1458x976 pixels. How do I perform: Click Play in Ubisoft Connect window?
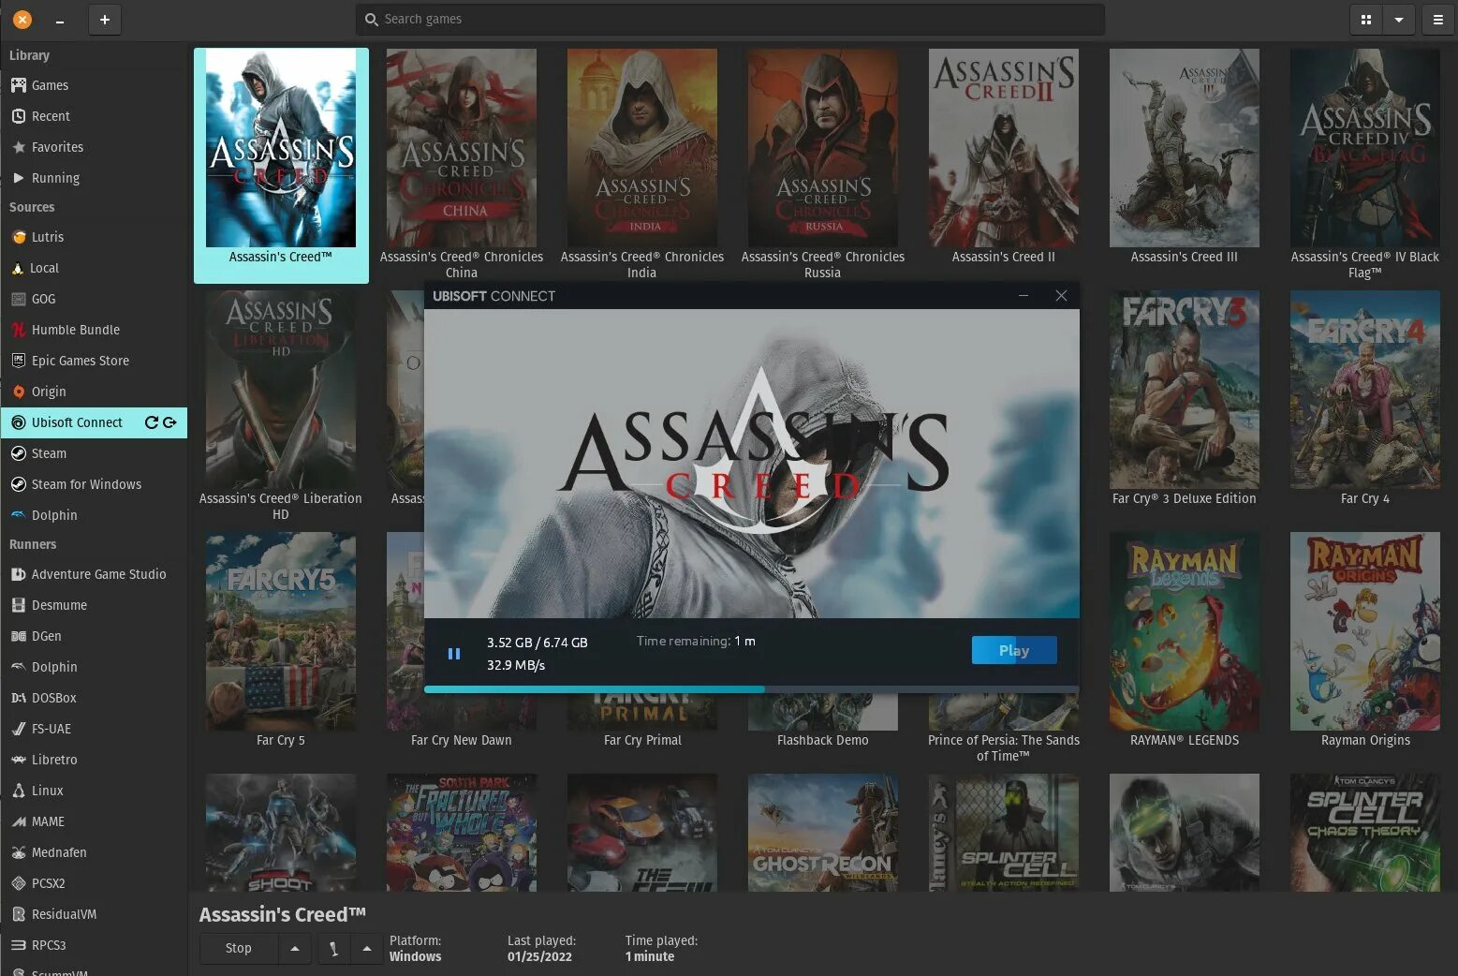coord(1014,650)
